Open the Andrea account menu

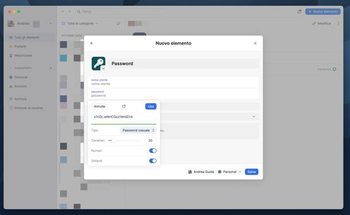coord(30,24)
